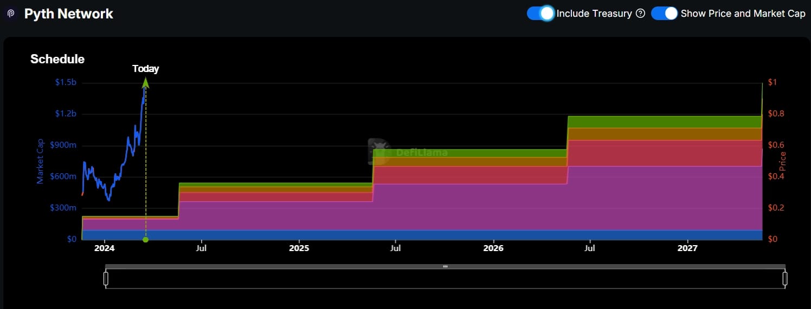This screenshot has height=309, width=811.
Task: Click the Market Cap axis title
Action: tap(40, 161)
